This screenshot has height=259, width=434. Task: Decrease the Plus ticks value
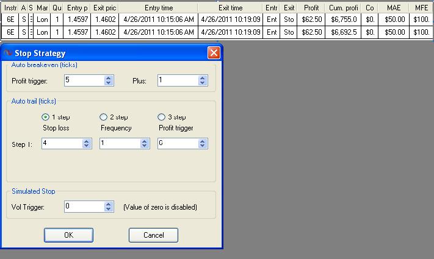[x=202, y=83]
